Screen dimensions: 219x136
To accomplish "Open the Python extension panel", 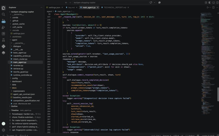I will click(x=4, y=47).
